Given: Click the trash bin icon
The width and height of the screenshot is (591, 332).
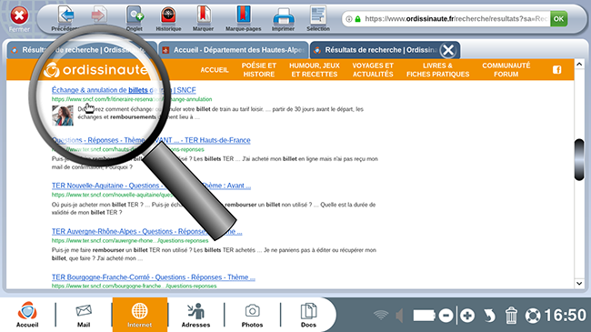Looking at the screenshot, I should [511, 316].
